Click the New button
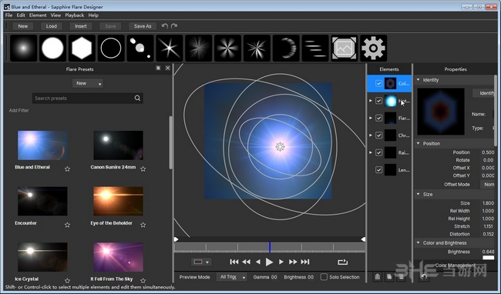The height and width of the screenshot is (294, 501). point(22,26)
